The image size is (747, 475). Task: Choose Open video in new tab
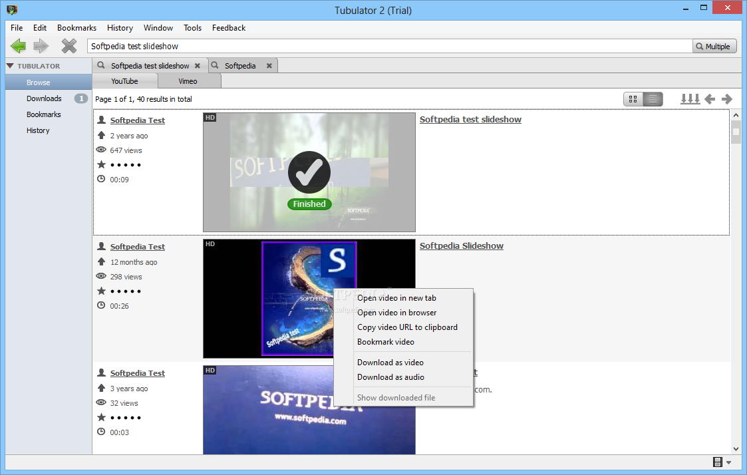click(x=397, y=298)
